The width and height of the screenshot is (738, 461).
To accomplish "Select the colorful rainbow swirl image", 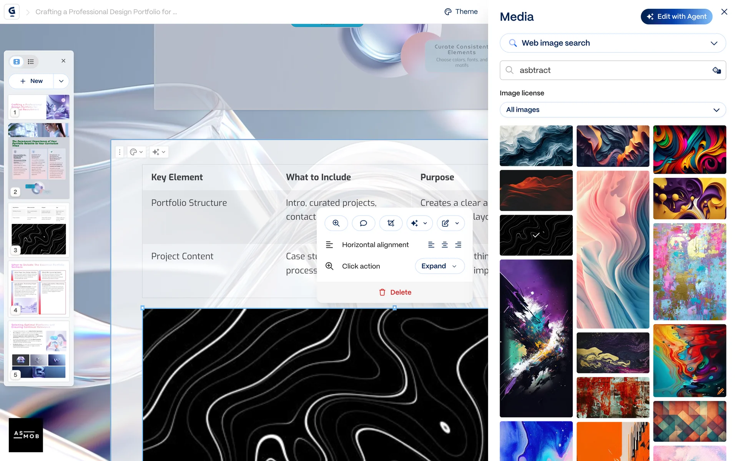I will [689, 149].
